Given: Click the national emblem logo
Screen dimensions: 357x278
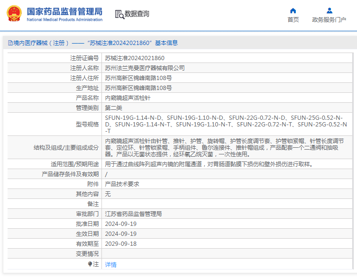Looking at the screenshot, I should 14,14.
